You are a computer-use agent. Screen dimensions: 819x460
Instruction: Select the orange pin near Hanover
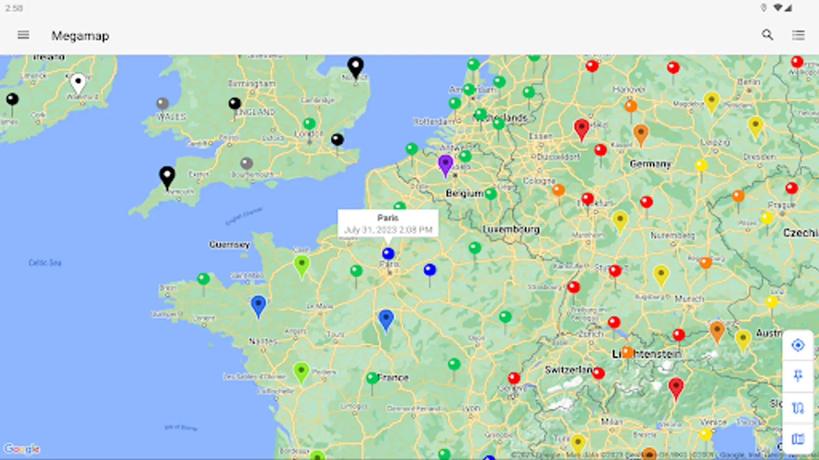coord(631,106)
